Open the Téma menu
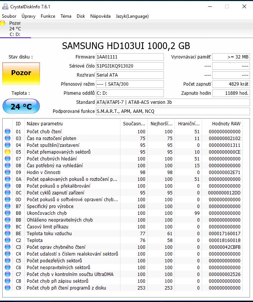 click(66, 16)
